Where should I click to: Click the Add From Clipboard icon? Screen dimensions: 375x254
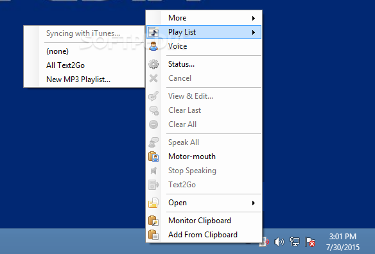tap(153, 235)
